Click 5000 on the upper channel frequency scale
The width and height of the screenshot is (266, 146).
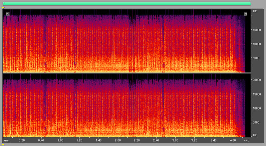pyautogui.click(x=255, y=58)
